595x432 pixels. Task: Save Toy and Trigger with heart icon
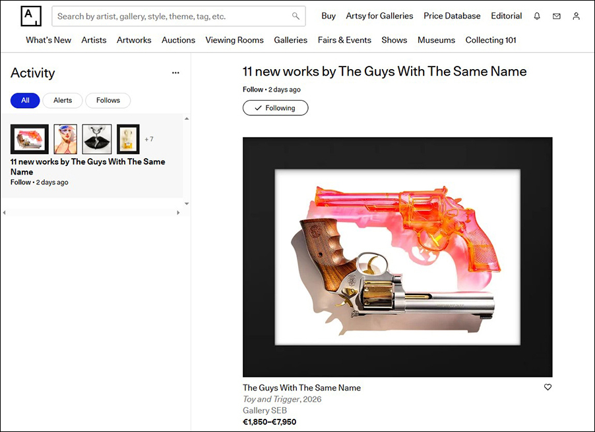coord(548,387)
